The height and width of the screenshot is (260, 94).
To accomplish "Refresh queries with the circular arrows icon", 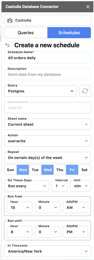I will coord(85,91).
